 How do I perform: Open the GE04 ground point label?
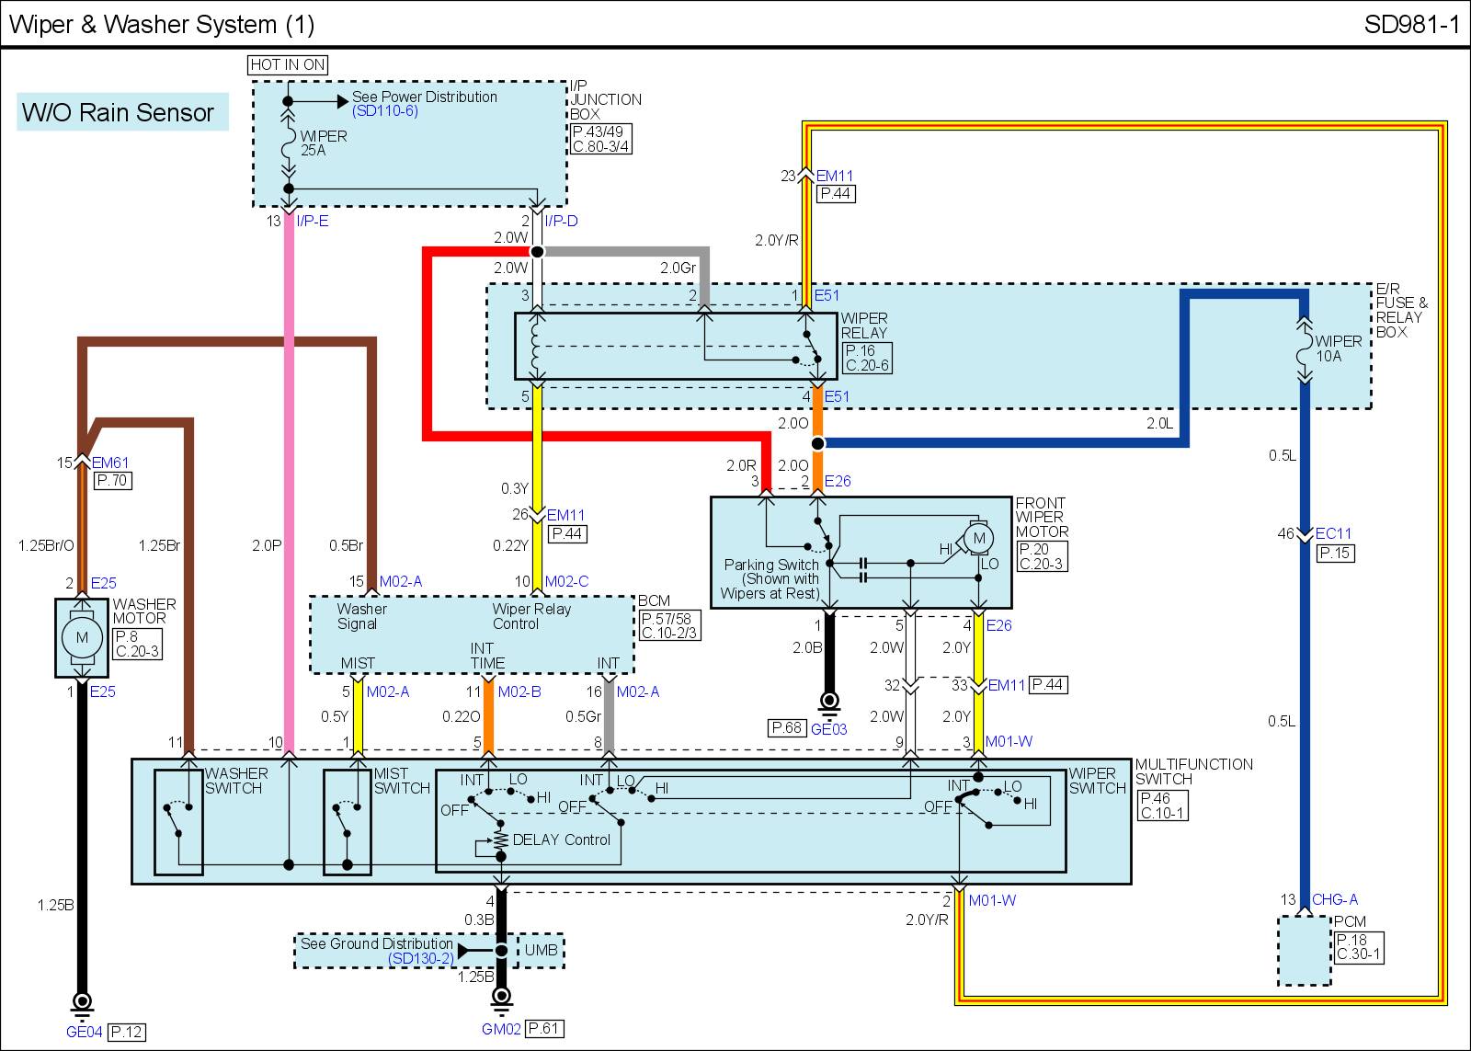click(x=84, y=1032)
